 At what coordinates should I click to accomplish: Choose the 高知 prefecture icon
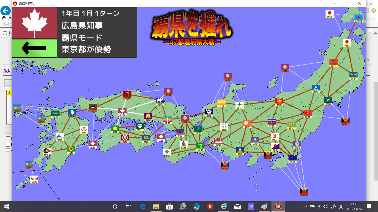tap(125, 139)
